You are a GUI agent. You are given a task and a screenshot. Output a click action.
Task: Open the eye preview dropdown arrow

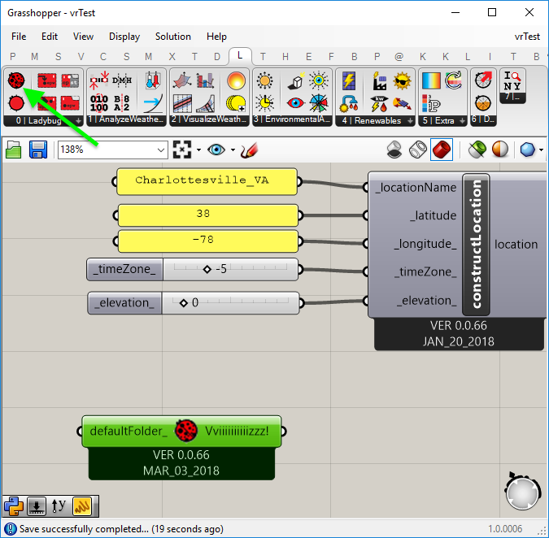click(x=233, y=150)
